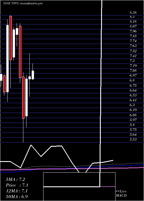This screenshot has width=144, height=201.
Task: Click the 6.75 price level label
Action: 133,85
